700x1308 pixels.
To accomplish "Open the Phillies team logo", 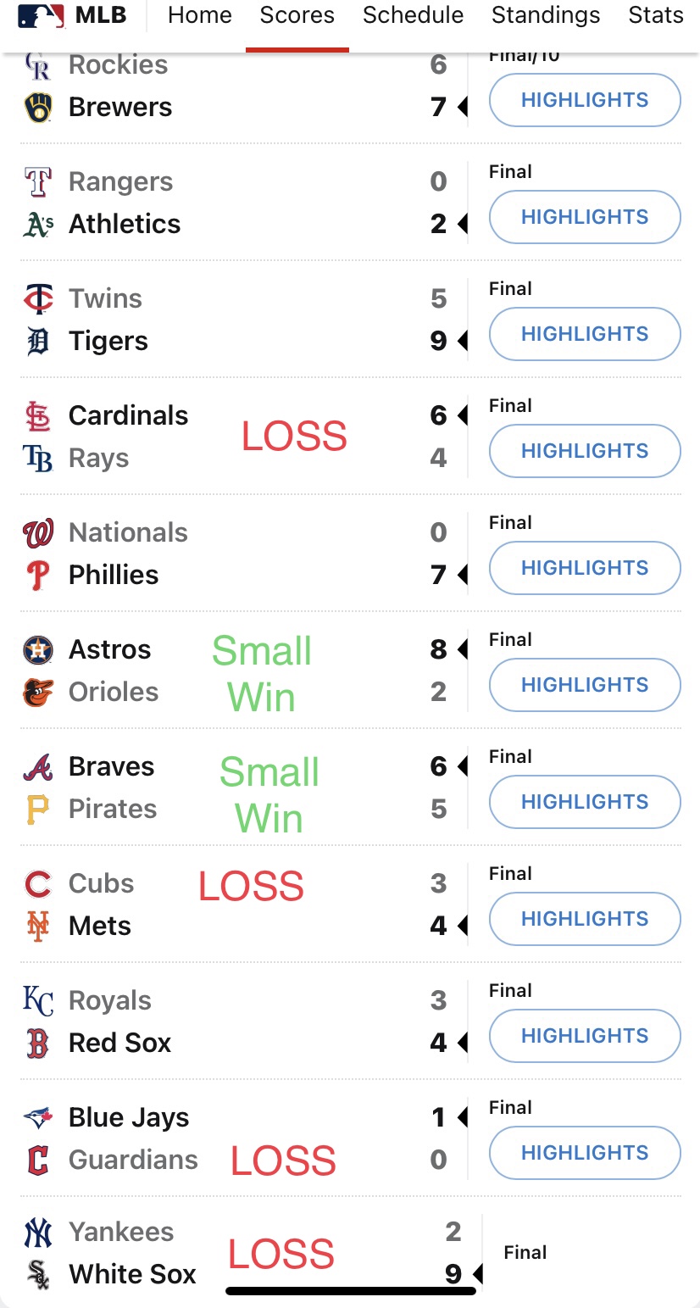I will pyautogui.click(x=38, y=576).
